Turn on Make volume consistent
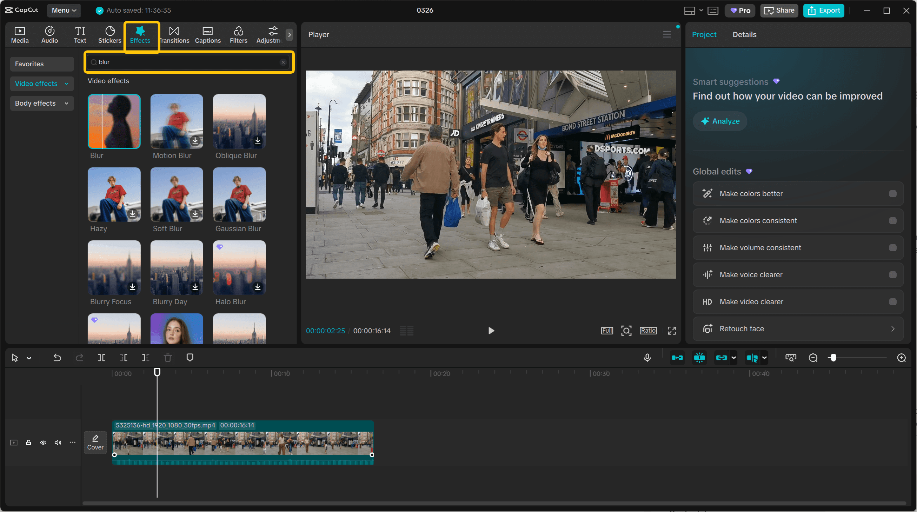 click(x=892, y=247)
